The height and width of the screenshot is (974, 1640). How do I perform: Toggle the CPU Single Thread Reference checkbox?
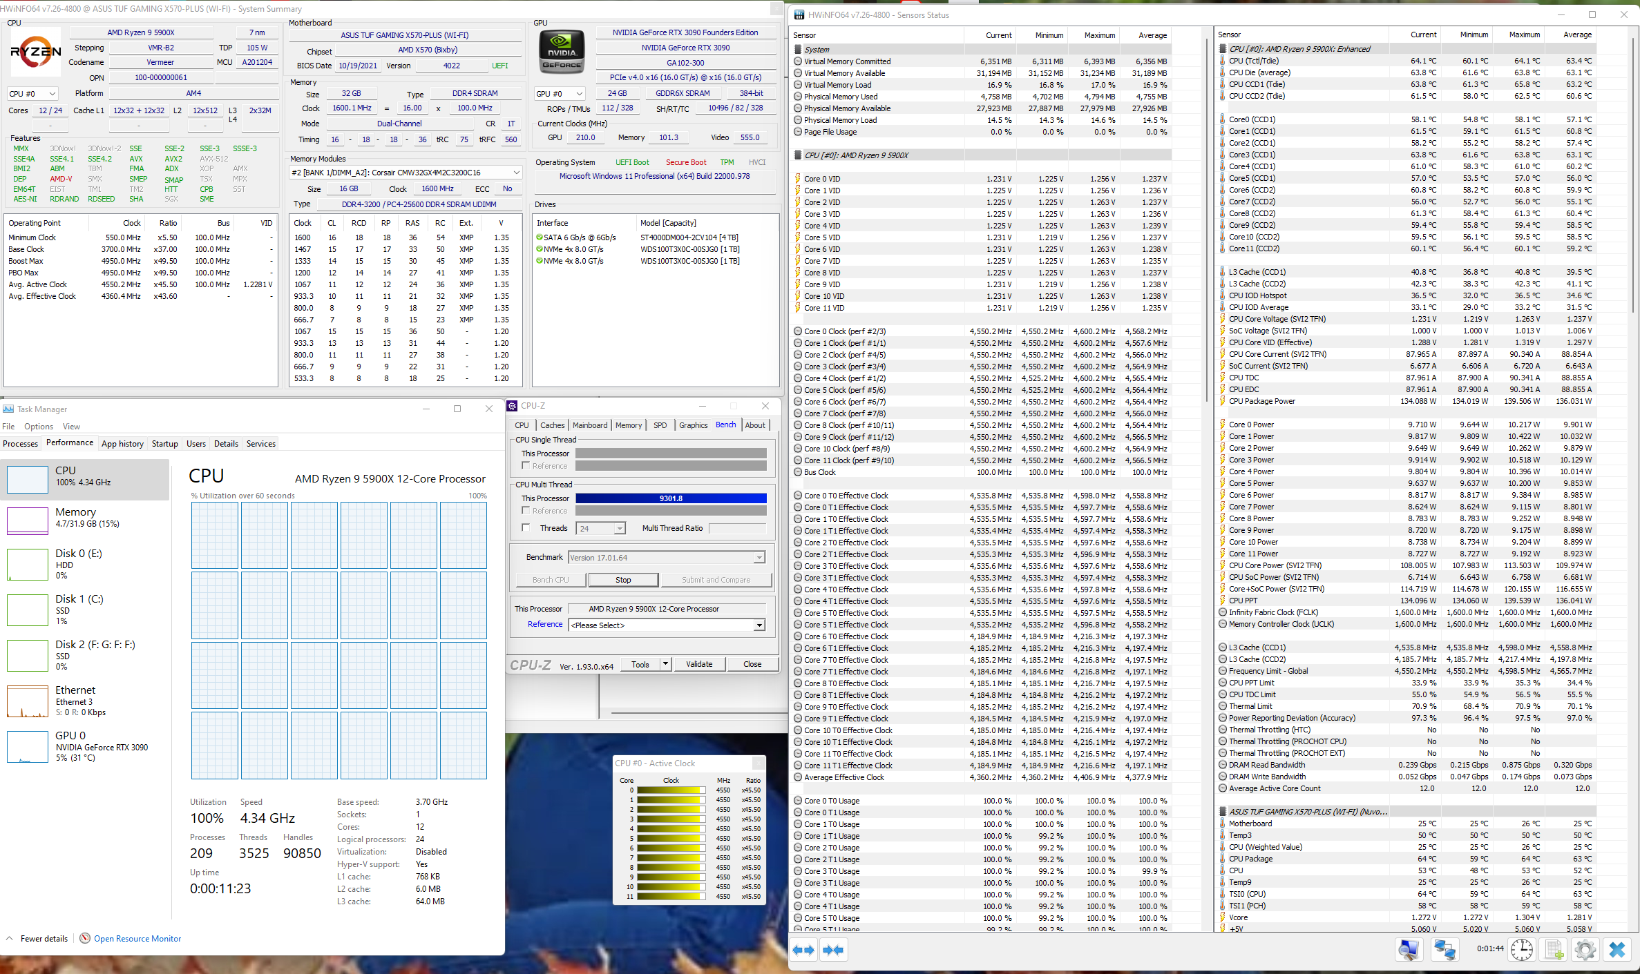(526, 466)
